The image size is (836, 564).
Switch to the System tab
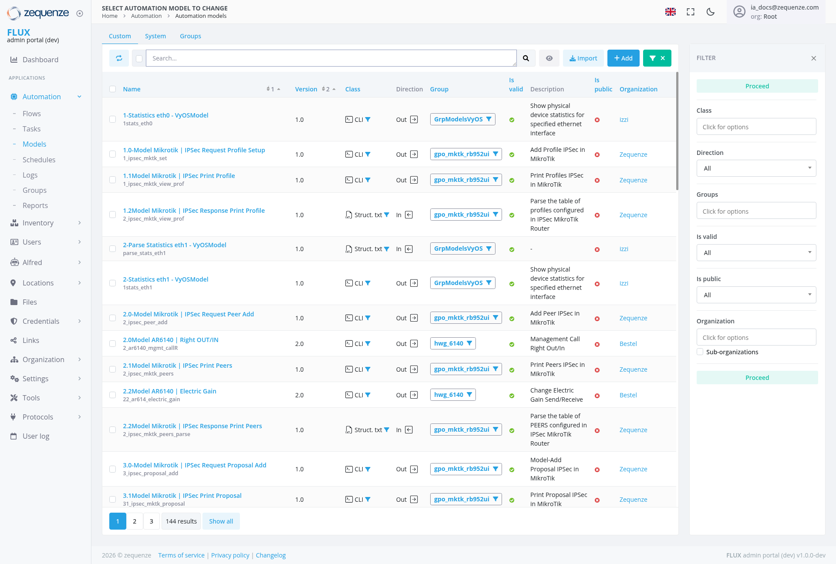(155, 36)
